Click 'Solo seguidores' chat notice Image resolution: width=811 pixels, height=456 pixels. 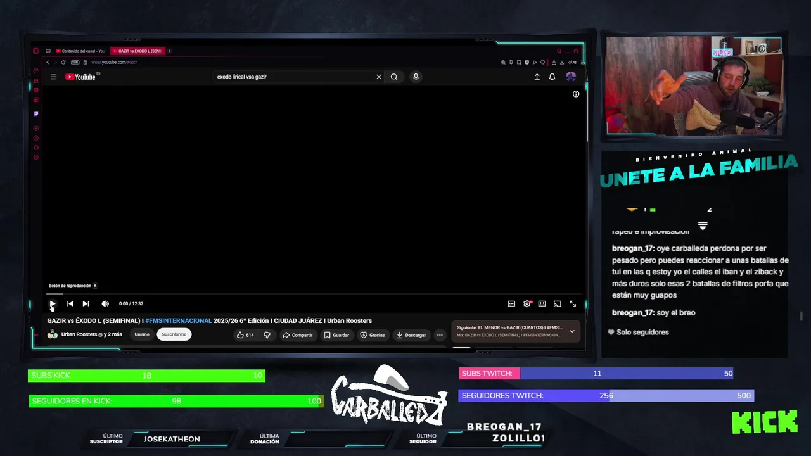638,332
